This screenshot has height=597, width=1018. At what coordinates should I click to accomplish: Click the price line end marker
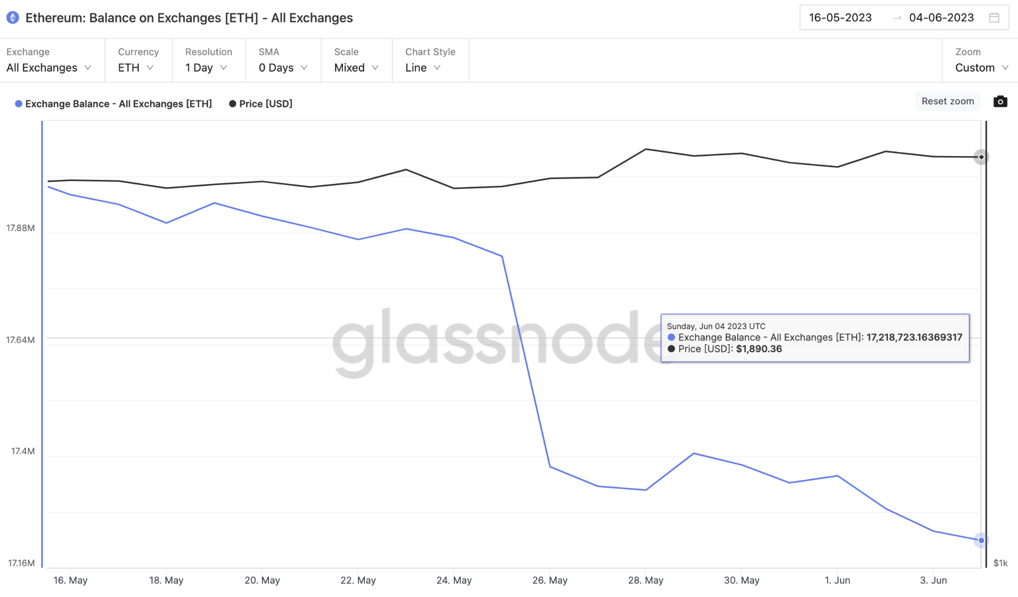981,157
